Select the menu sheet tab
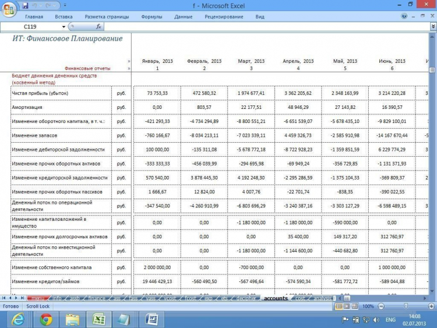Image resolution: width=437 pixels, height=328 pixels. [x=38, y=298]
